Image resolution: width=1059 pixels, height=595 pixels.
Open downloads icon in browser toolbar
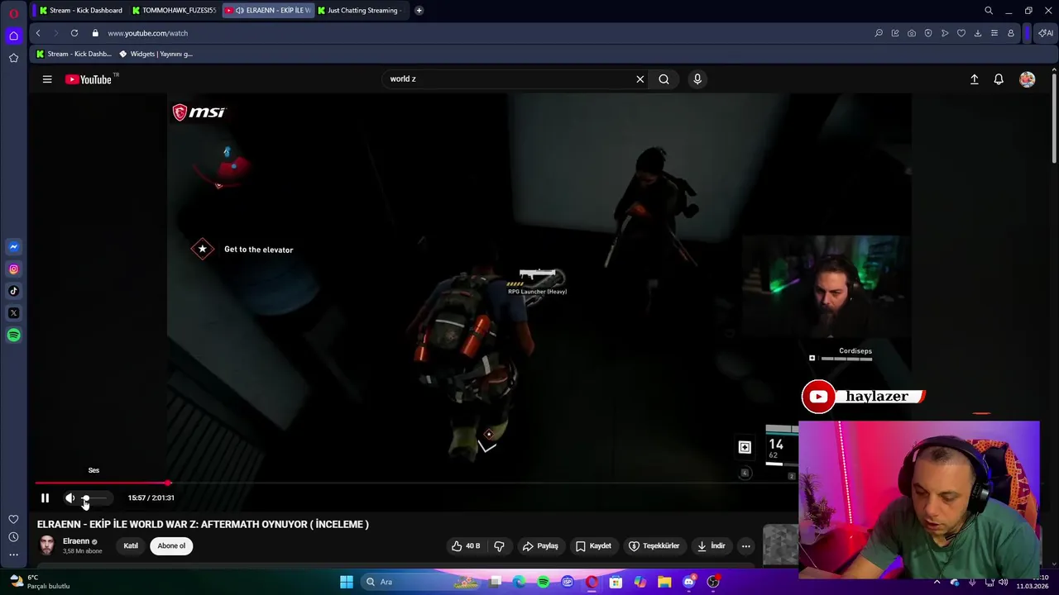click(x=978, y=33)
